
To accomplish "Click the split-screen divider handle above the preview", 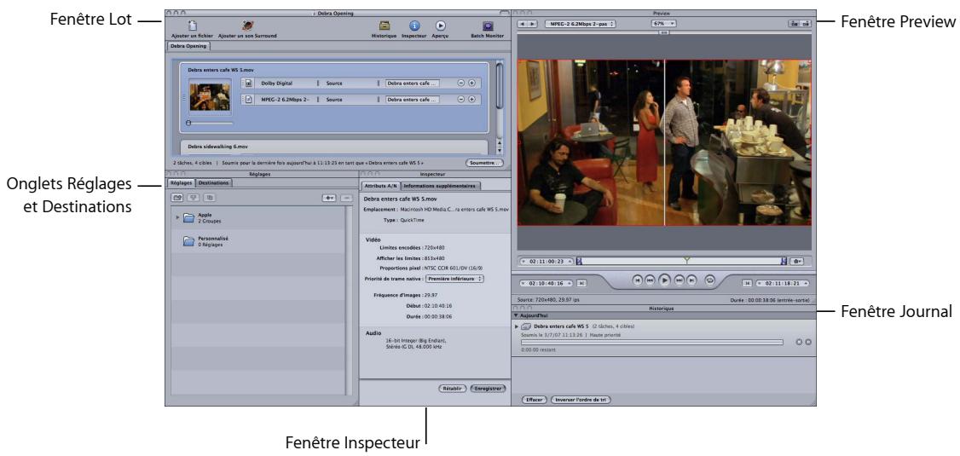I will [664, 33].
